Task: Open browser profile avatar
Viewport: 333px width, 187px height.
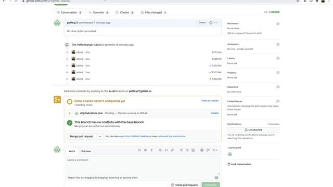Action: point(323,1)
